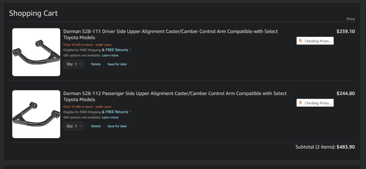Expand FREE Returns chevron for passenger side arm

pos(130,112)
